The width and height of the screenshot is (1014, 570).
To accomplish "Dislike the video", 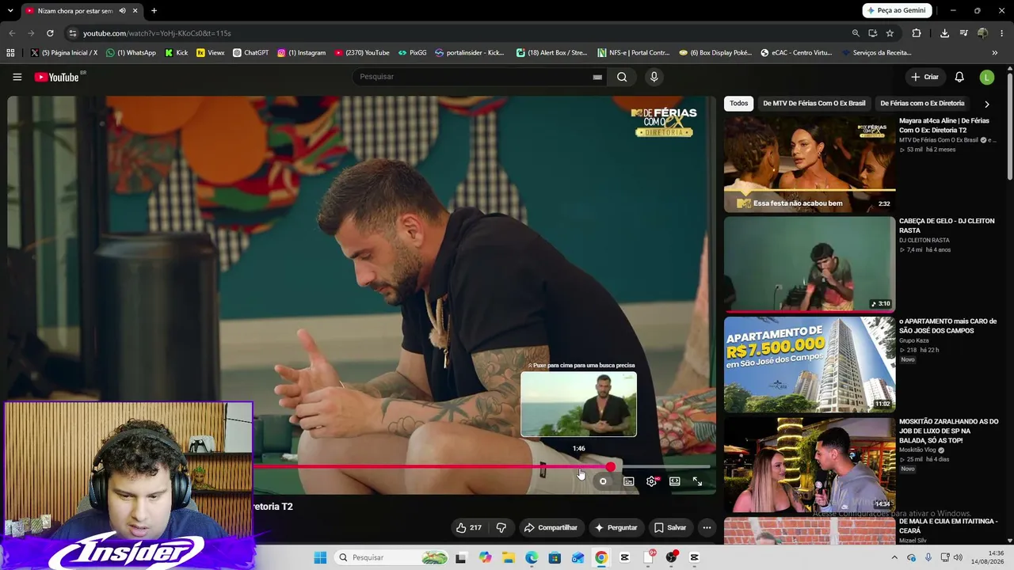I will point(501,527).
